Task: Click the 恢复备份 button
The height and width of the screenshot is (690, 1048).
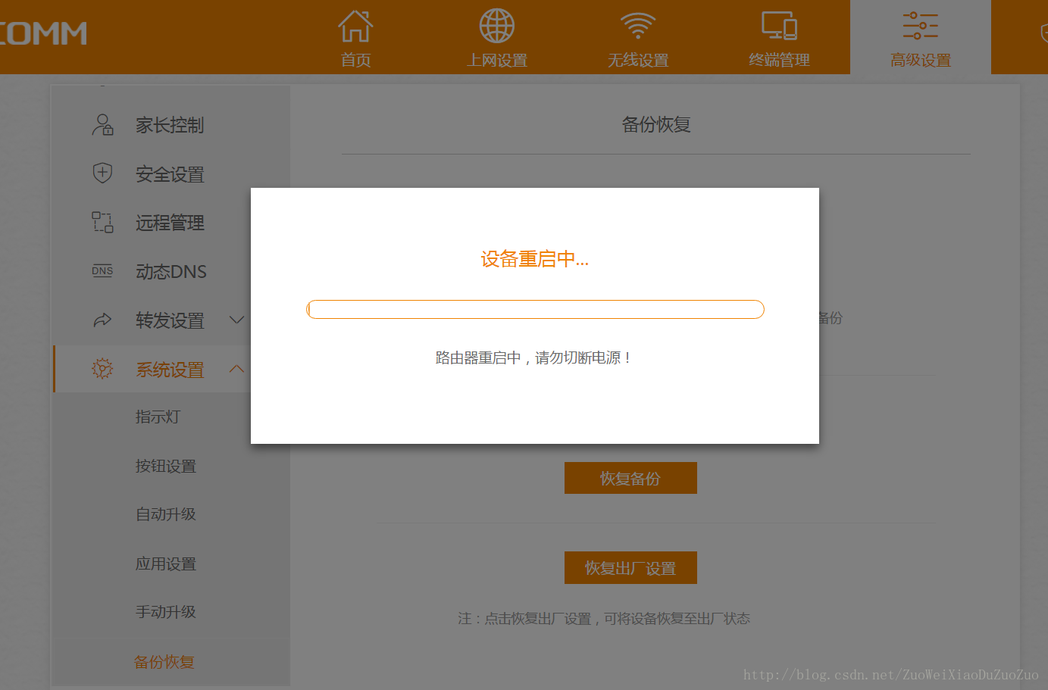Action: [630, 478]
